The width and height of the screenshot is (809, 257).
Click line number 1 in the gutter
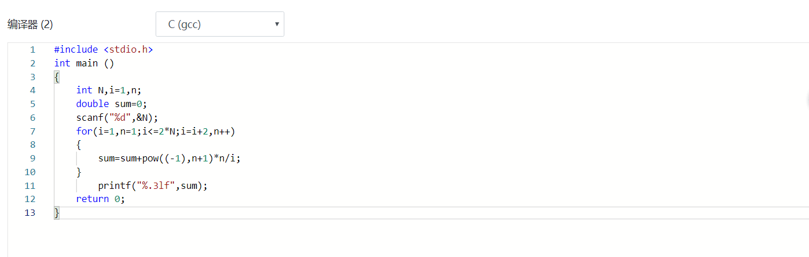coord(33,50)
